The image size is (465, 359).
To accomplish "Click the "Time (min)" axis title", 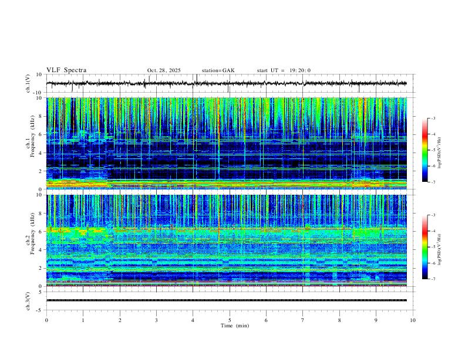I will (x=235, y=326).
